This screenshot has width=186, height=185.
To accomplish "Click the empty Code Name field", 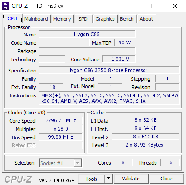I will click(x=64, y=42).
